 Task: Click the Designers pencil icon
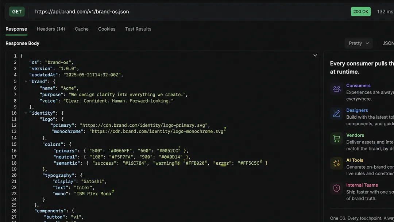[x=336, y=114]
